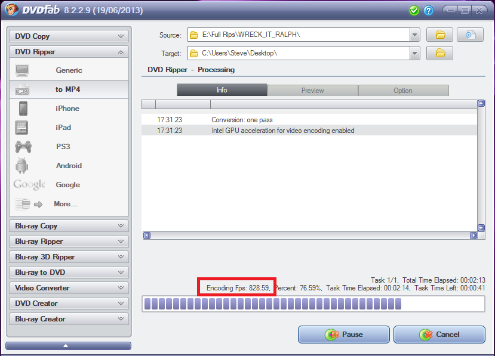Click the Target path input field
The height and width of the screenshot is (356, 495).
(x=299, y=53)
